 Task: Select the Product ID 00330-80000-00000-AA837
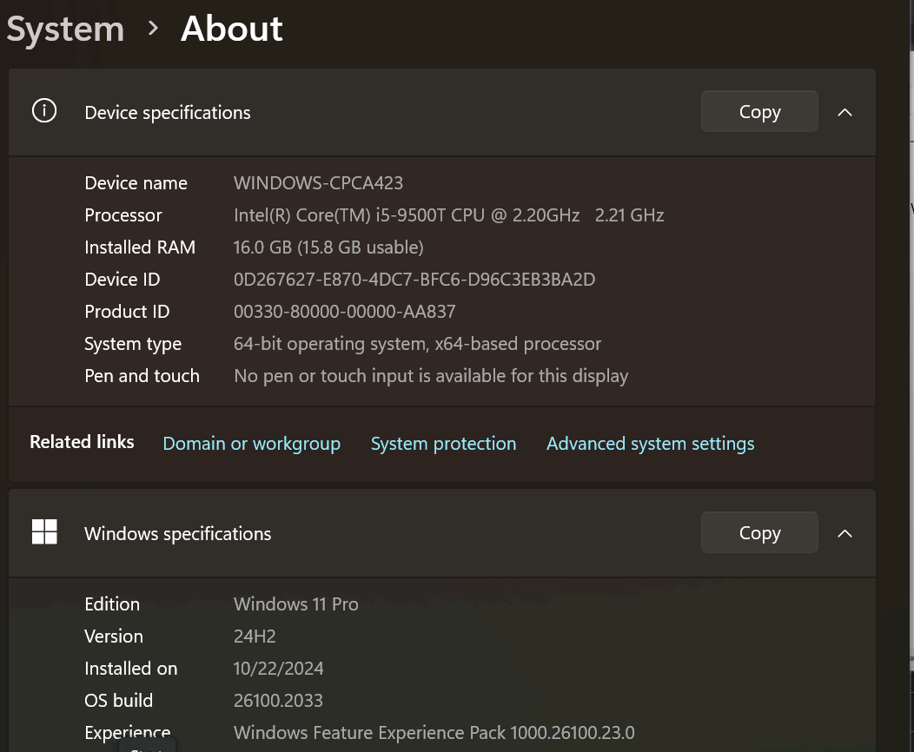point(345,312)
